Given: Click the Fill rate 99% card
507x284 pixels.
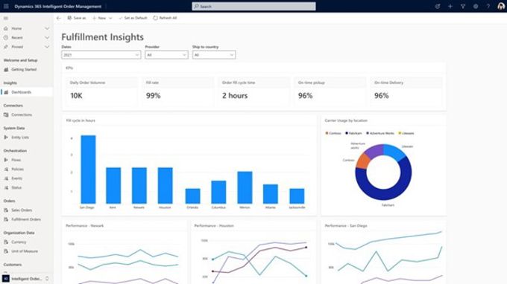Looking at the screenshot, I should [x=178, y=91].
